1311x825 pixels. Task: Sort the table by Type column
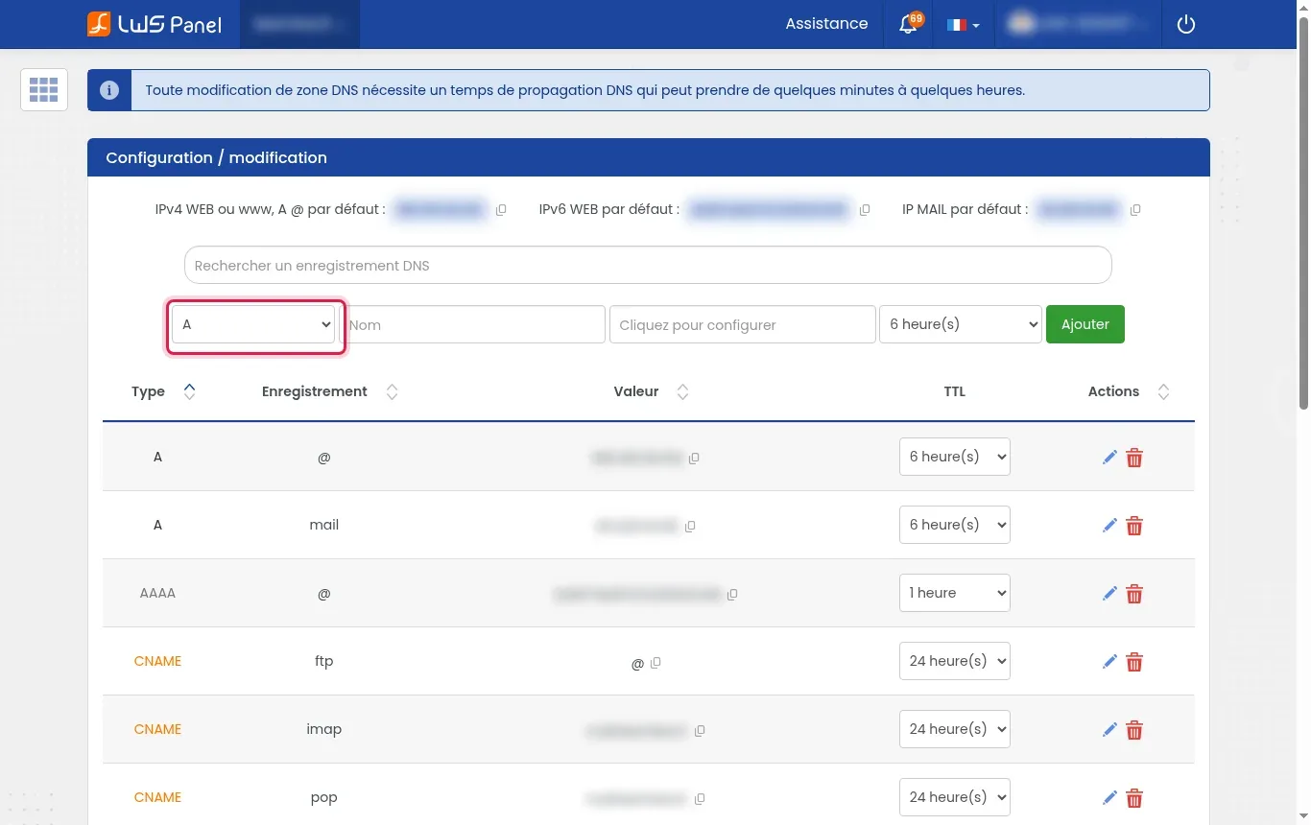pos(189,391)
